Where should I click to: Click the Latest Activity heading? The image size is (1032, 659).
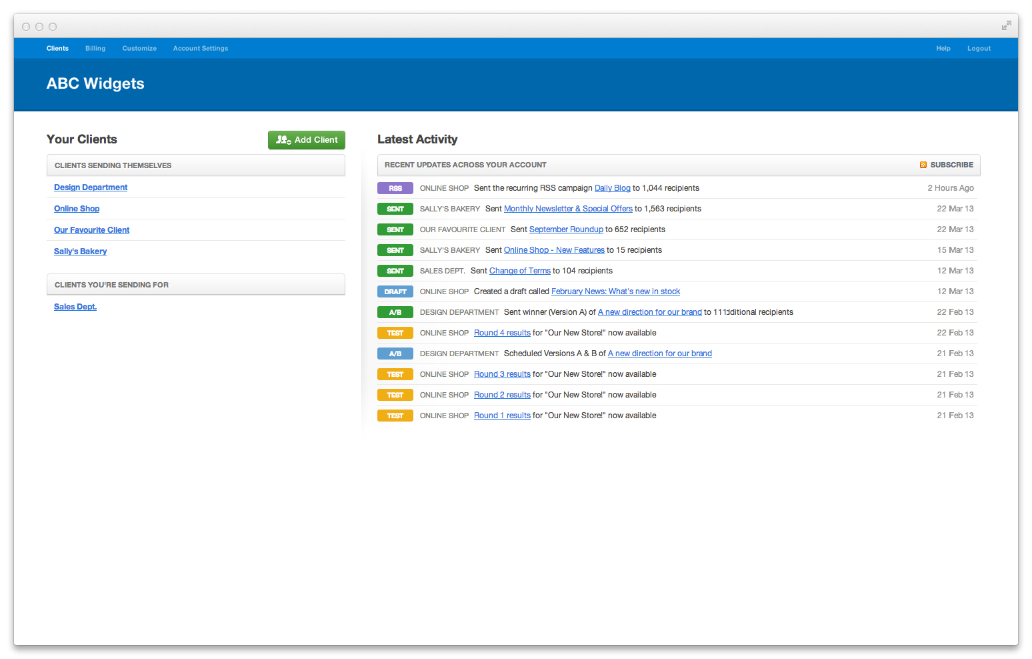417,139
